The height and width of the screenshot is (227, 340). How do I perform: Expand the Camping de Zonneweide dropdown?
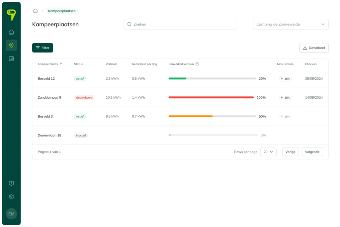coord(291,24)
